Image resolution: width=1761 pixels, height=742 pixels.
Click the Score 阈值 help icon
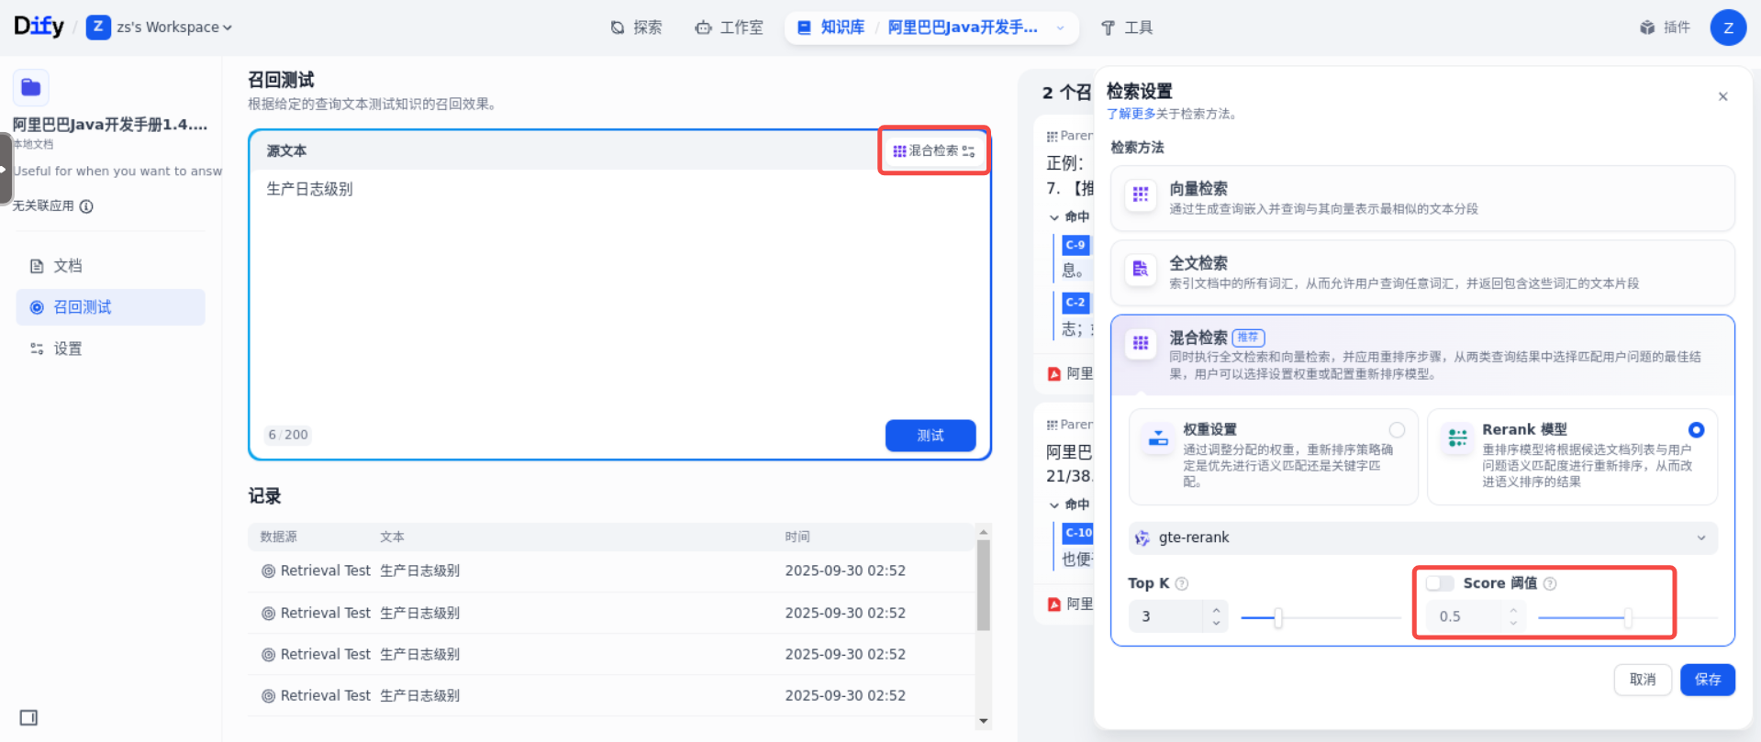(x=1550, y=583)
